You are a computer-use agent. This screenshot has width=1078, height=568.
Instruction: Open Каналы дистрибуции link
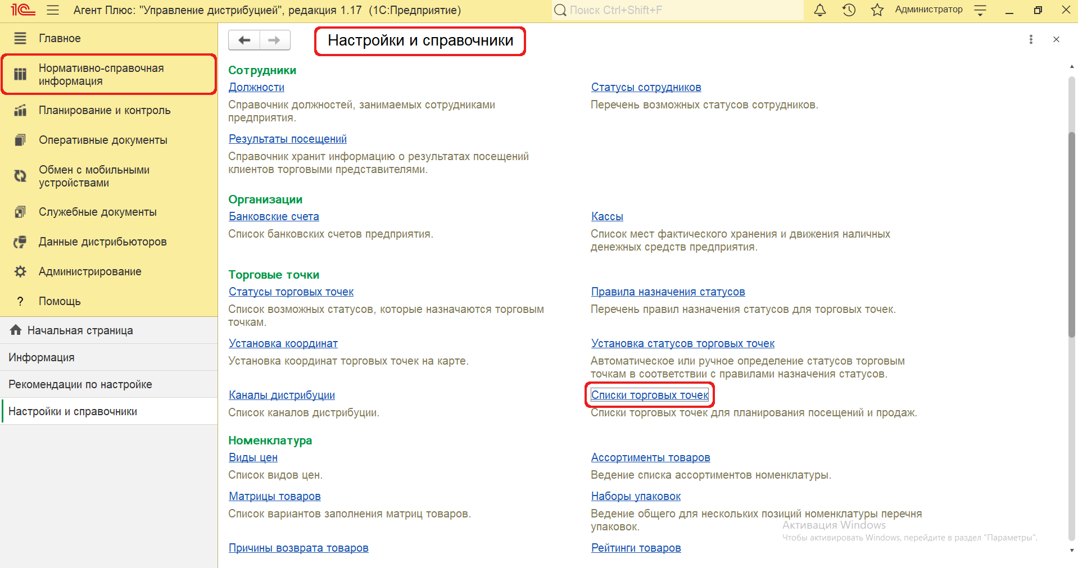coord(282,395)
